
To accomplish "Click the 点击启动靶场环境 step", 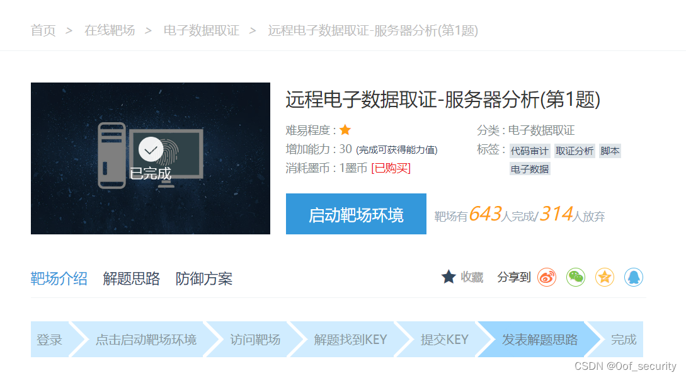I will (146, 340).
